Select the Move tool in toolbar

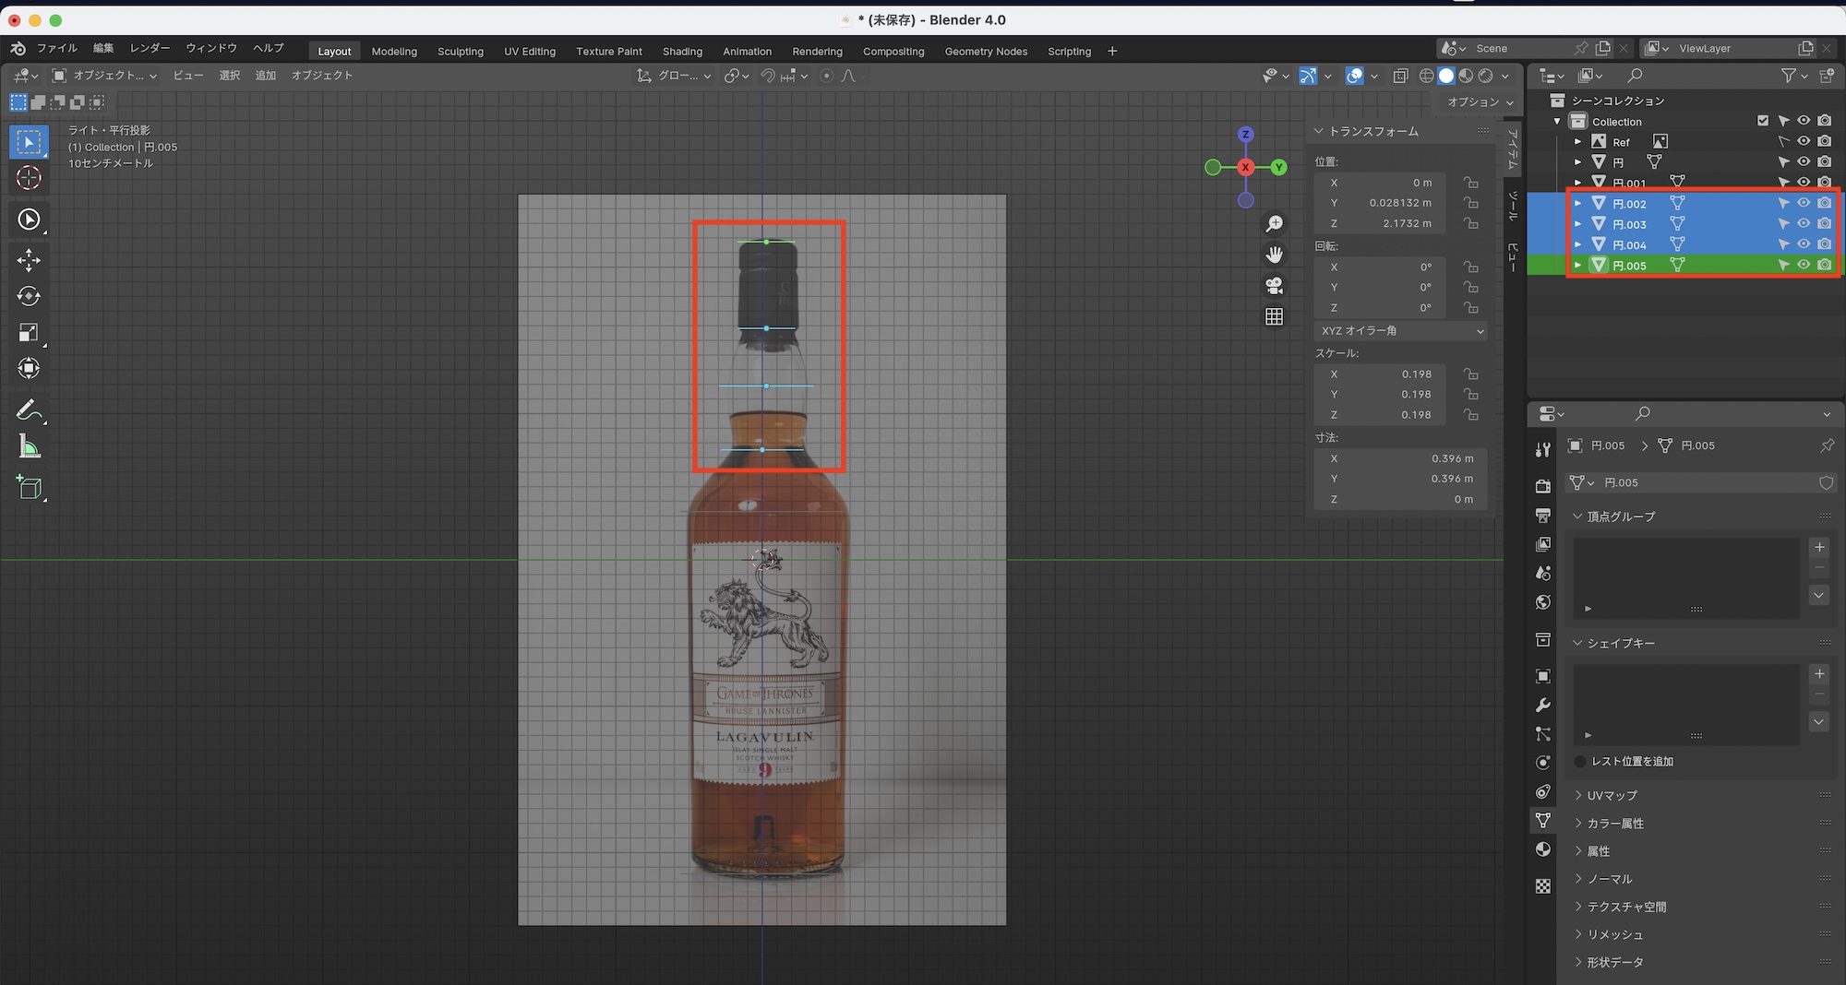tap(29, 260)
